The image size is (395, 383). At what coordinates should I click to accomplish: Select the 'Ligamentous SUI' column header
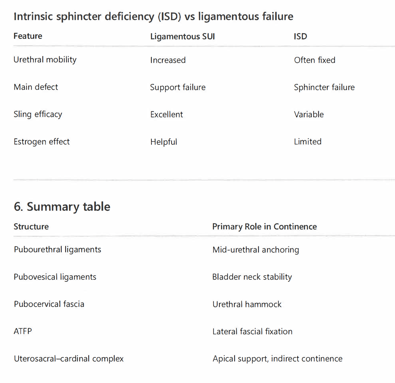[183, 36]
